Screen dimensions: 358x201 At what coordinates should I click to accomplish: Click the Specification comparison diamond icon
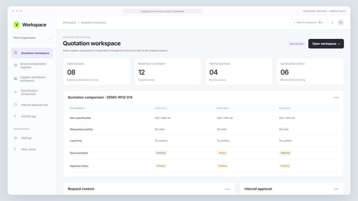tap(16, 92)
